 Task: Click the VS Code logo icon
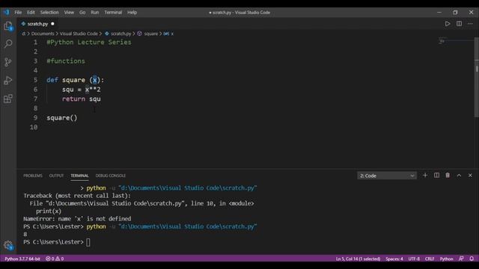click(x=7, y=12)
